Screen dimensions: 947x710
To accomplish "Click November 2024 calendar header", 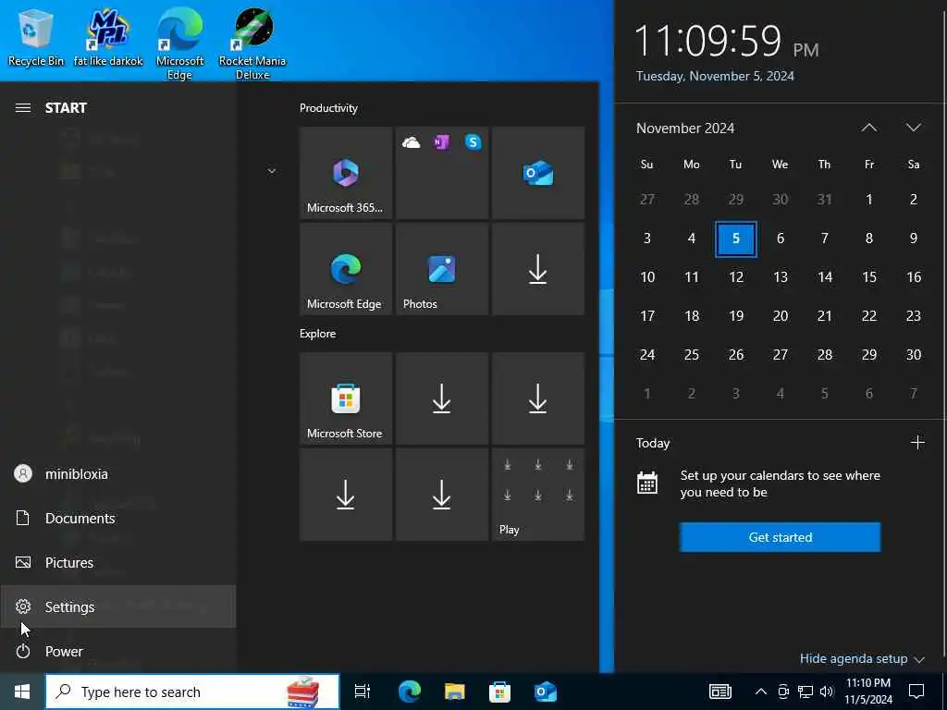I will tap(685, 128).
